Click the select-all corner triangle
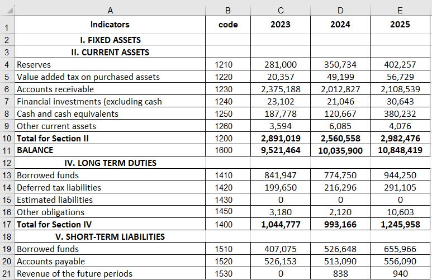432x280 pixels. [x=7, y=9]
